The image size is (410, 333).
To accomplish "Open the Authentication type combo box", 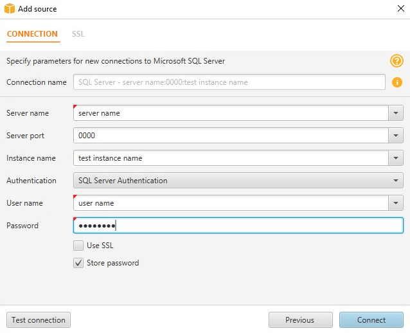I will point(238,181).
